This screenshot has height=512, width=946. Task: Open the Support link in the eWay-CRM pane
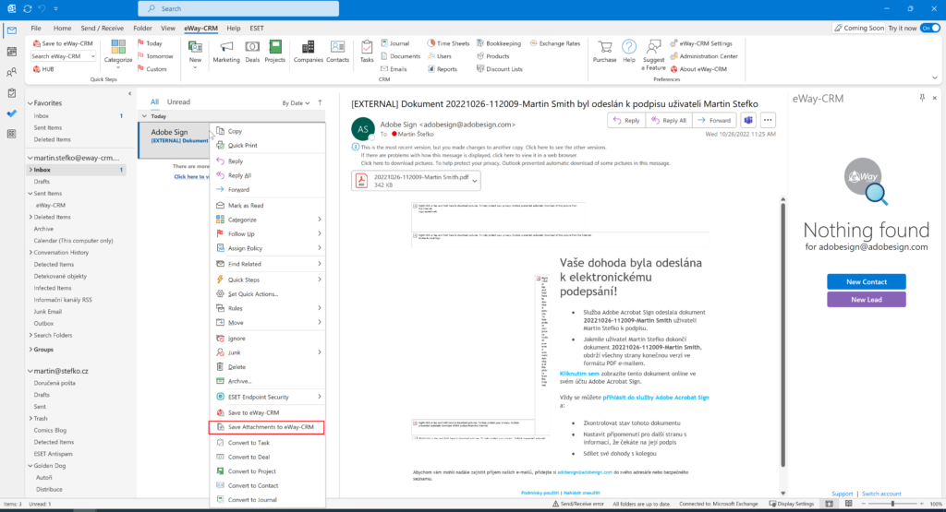(843, 494)
